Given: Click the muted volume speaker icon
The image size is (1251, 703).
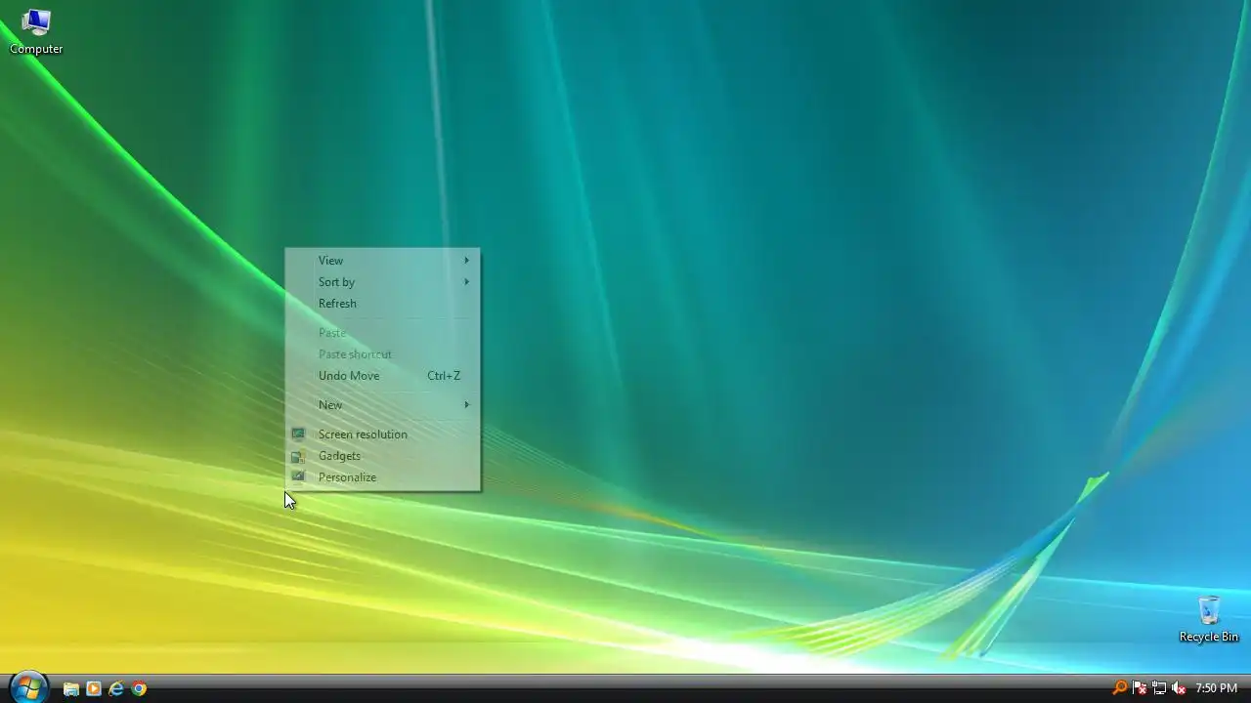Looking at the screenshot, I should tap(1179, 688).
